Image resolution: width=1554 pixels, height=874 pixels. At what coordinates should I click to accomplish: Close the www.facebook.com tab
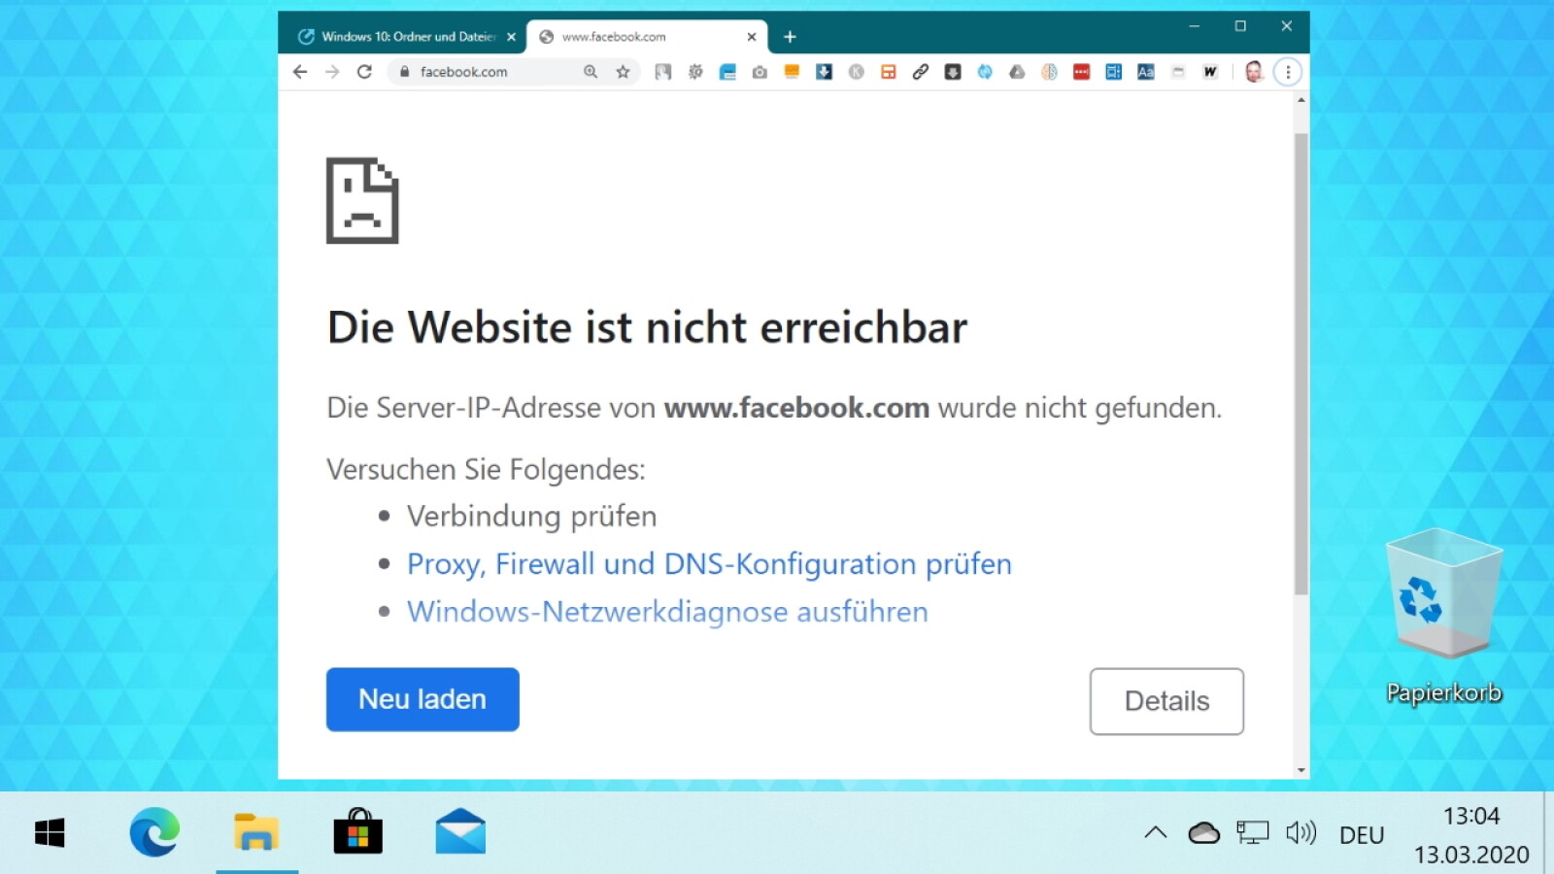tap(751, 37)
